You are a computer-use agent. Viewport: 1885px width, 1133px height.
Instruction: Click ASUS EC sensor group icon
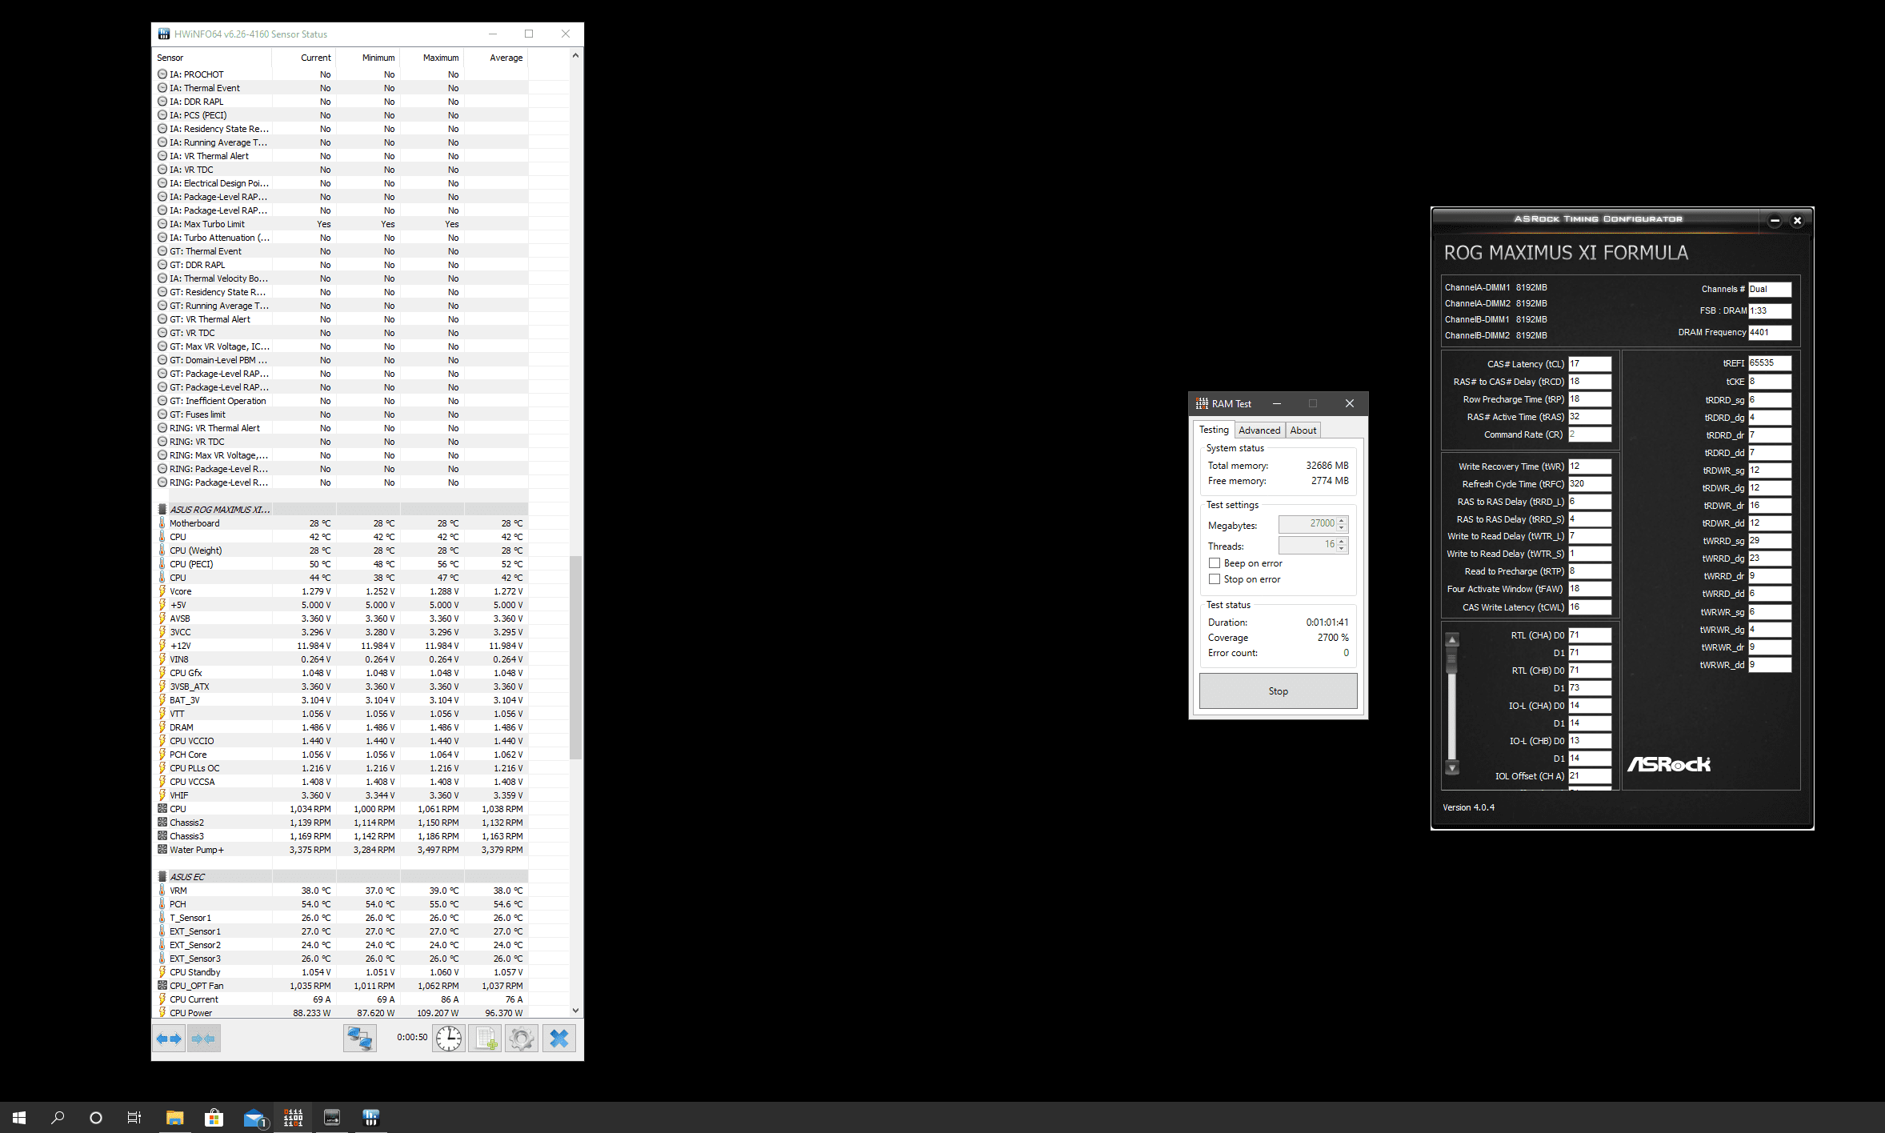[162, 877]
